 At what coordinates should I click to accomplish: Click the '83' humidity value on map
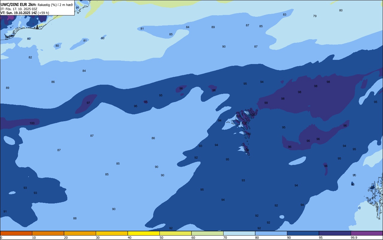(285, 15)
